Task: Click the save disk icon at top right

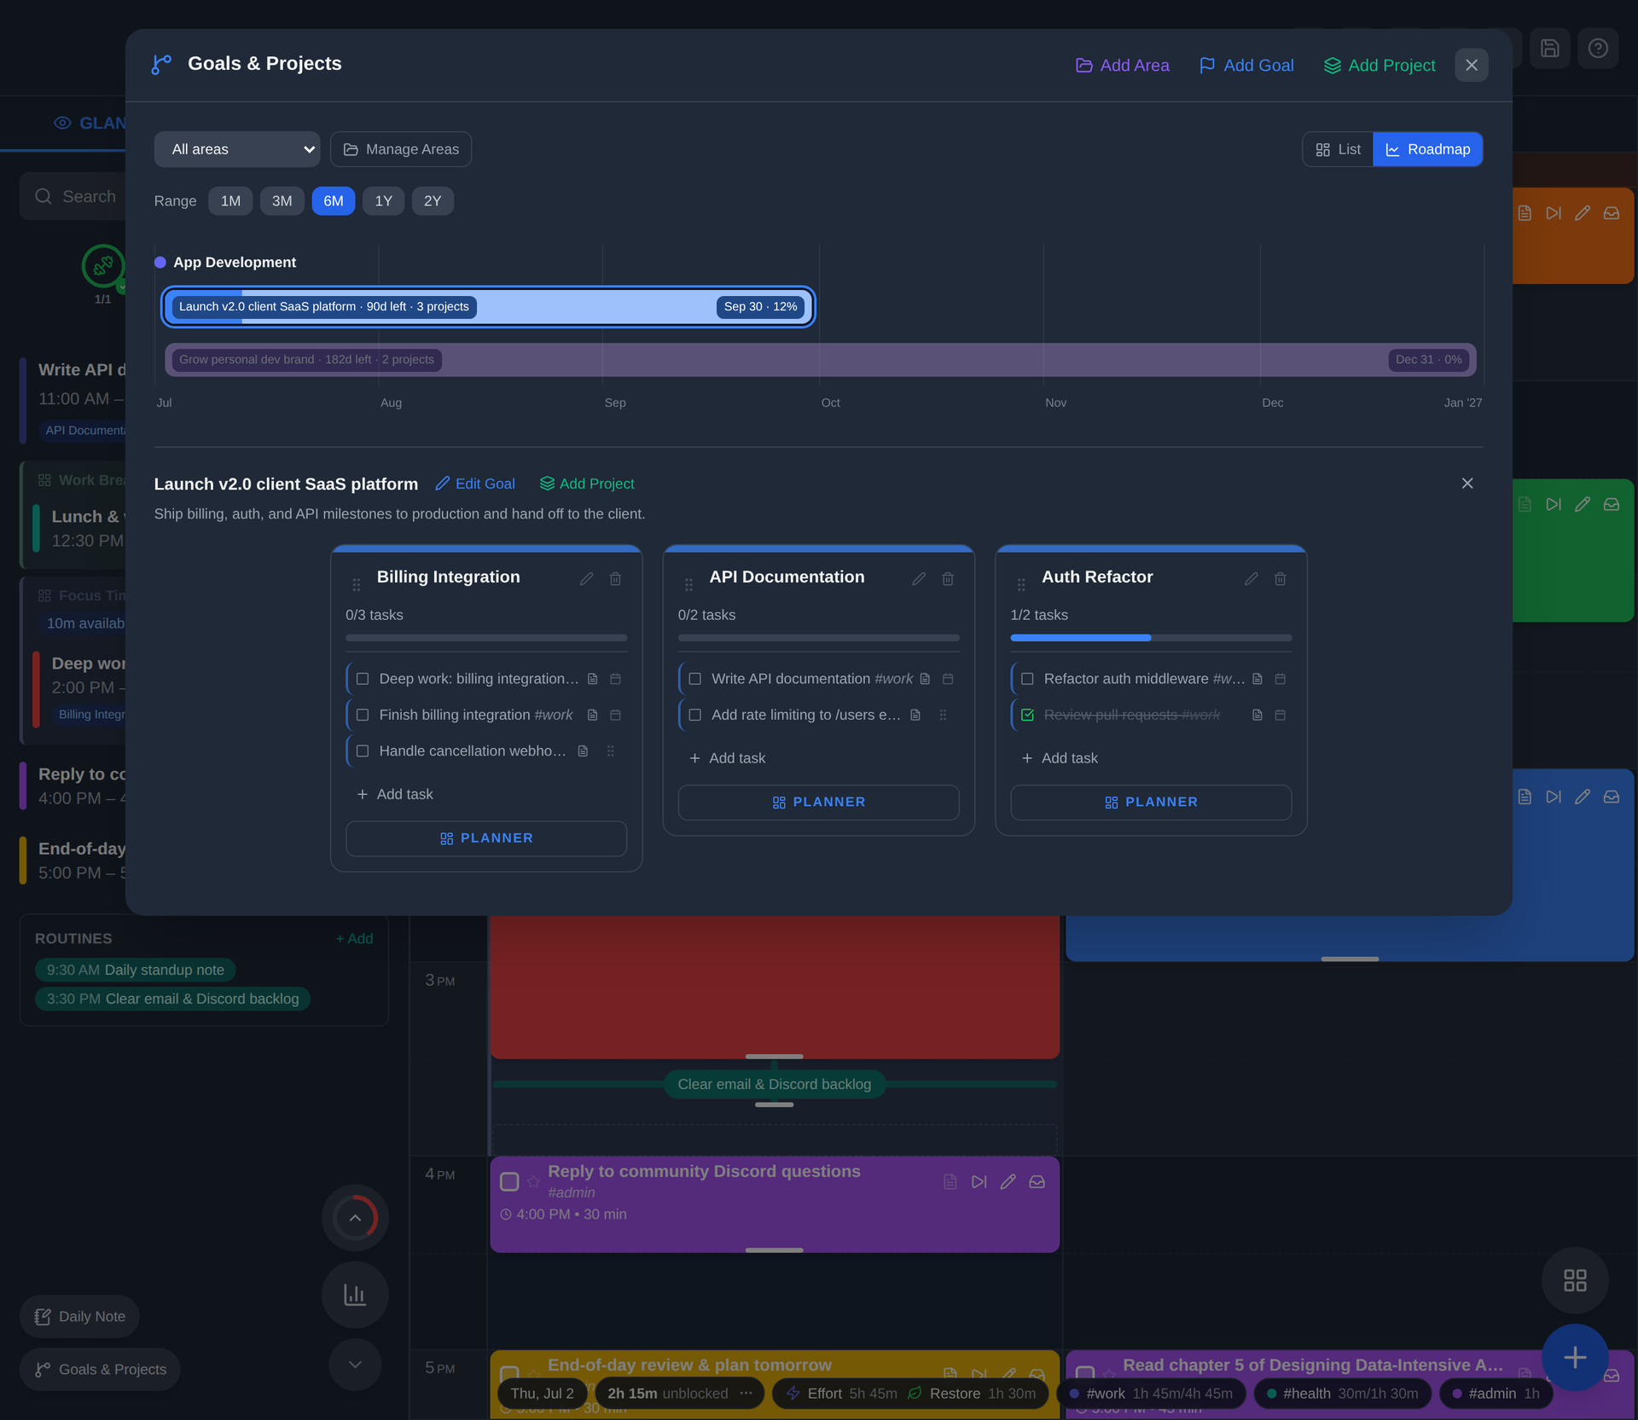Action: [x=1549, y=49]
